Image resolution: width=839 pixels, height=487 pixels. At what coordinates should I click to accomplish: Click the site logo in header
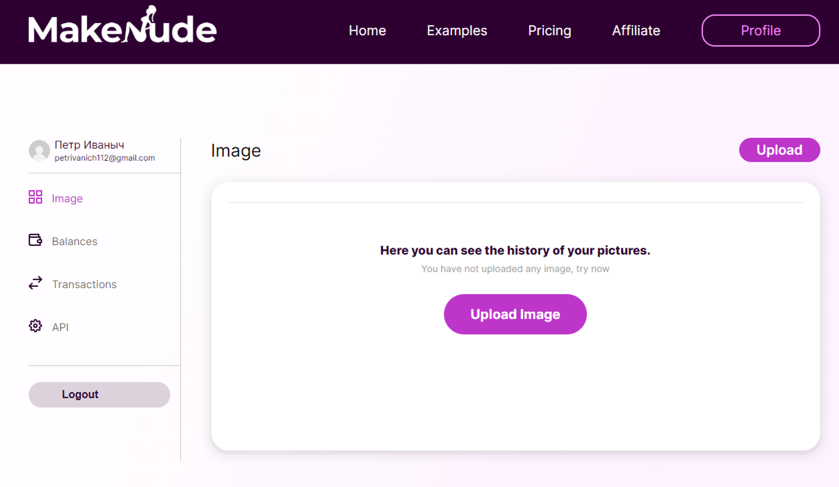(x=122, y=25)
